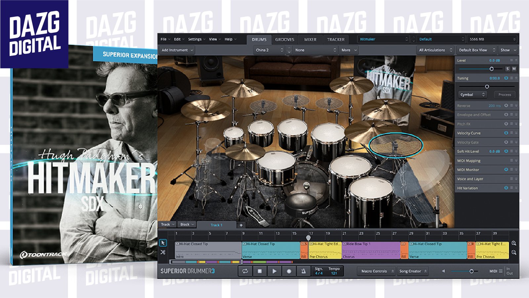This screenshot has width=529, height=298.
Task: Mute the instrument with M button
Action: (514, 69)
